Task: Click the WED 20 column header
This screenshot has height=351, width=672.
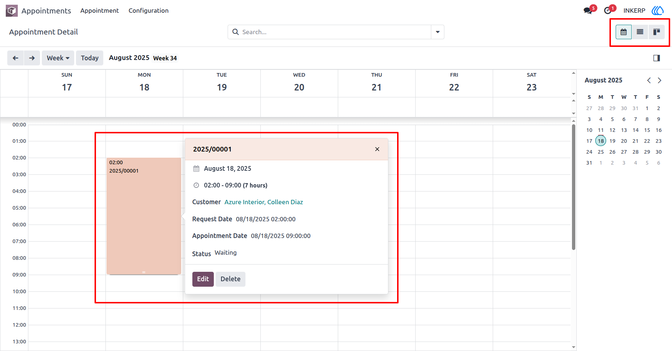Action: tap(299, 83)
